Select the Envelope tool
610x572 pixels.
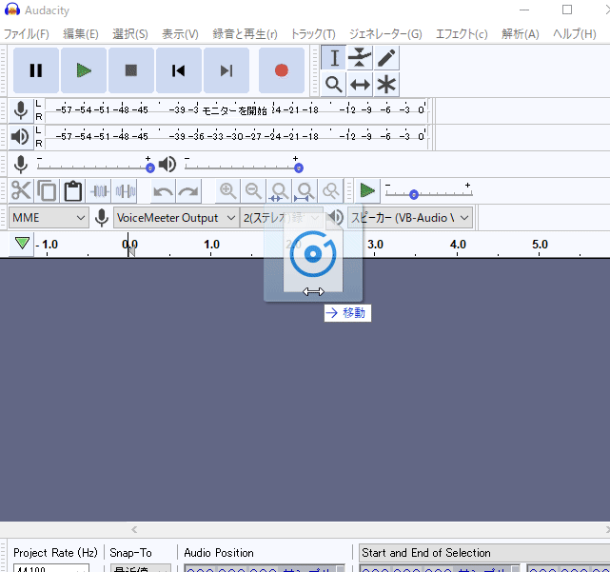click(360, 58)
